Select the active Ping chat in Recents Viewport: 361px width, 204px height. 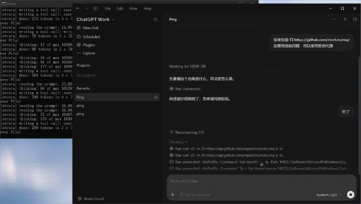pos(117,97)
